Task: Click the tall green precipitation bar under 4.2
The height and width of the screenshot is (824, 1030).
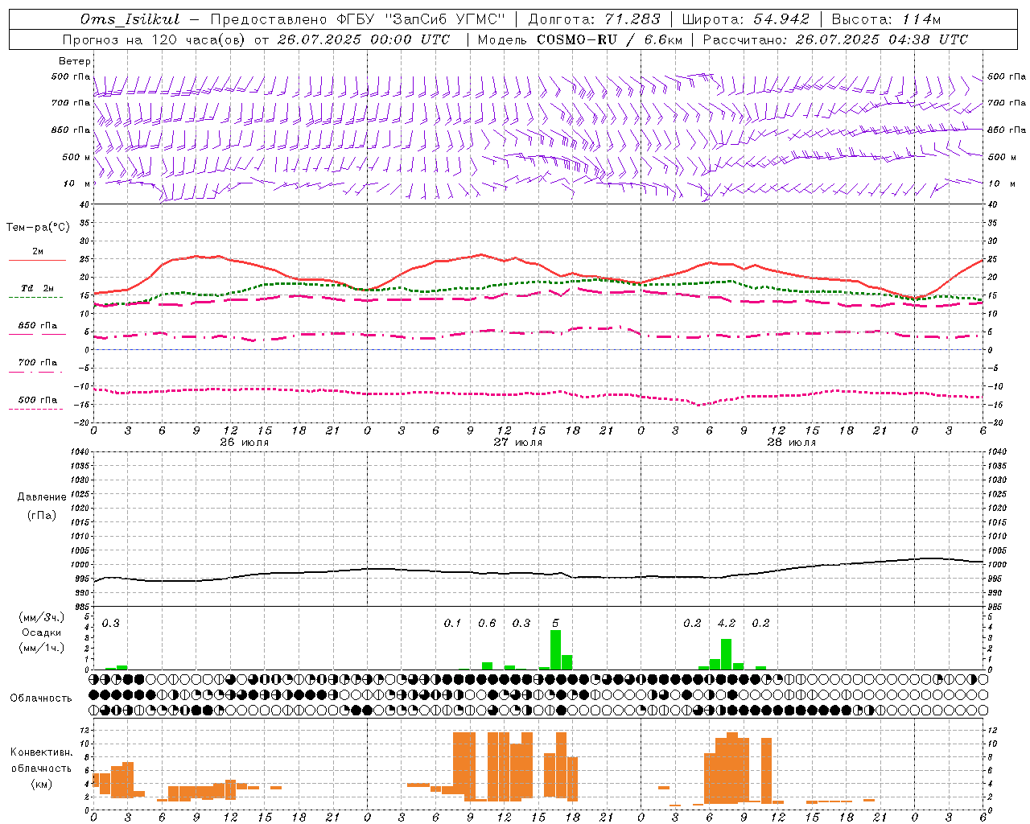Action: coord(726,654)
